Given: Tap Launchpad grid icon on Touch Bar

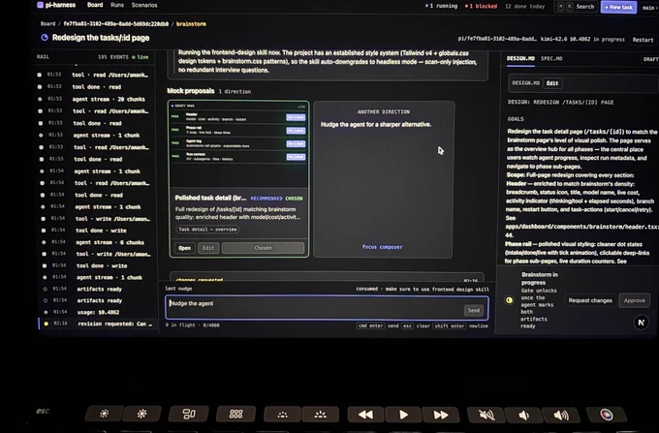Looking at the screenshot, I should pyautogui.click(x=235, y=414).
